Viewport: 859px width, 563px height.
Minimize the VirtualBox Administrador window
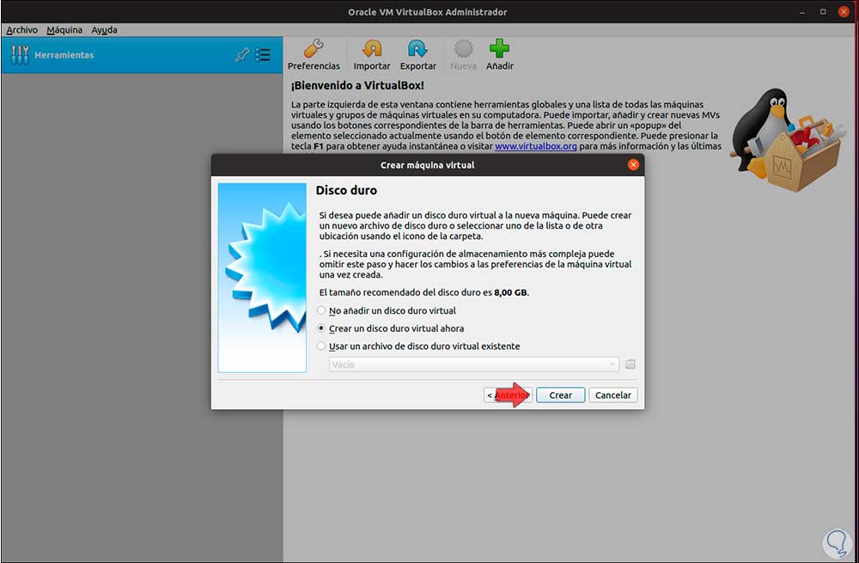click(802, 12)
